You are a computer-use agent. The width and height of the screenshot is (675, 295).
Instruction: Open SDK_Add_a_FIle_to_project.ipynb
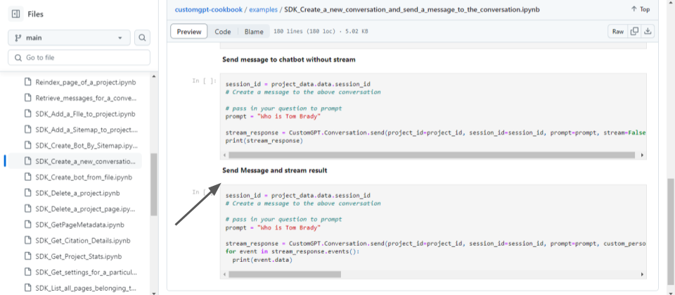point(85,114)
